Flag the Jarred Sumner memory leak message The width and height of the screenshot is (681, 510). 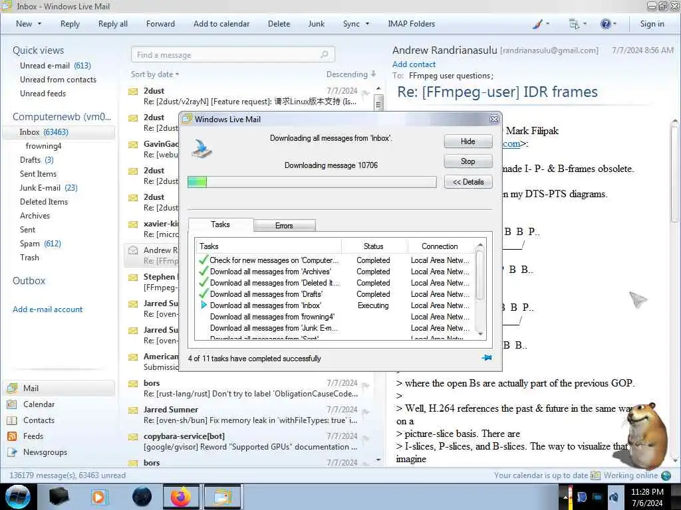point(366,412)
